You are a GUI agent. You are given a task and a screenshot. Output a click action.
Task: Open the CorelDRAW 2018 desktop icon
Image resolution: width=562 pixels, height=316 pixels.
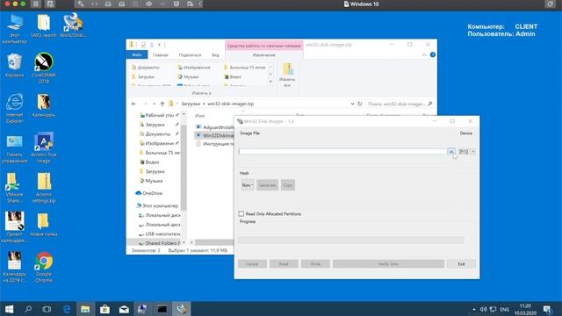coord(43,68)
